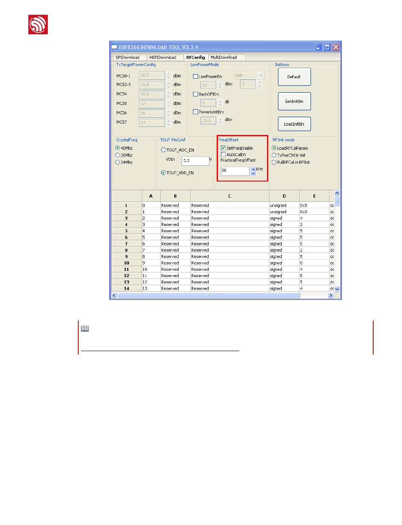
Task: Switch to the SPIDownload tab
Action: tap(129, 57)
